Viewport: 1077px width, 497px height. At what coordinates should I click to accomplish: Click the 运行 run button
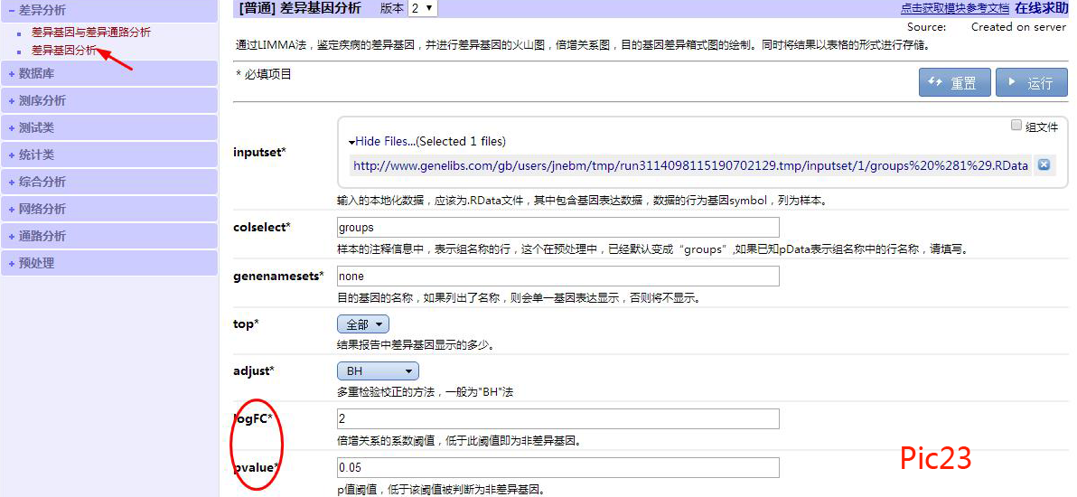coord(1031,82)
